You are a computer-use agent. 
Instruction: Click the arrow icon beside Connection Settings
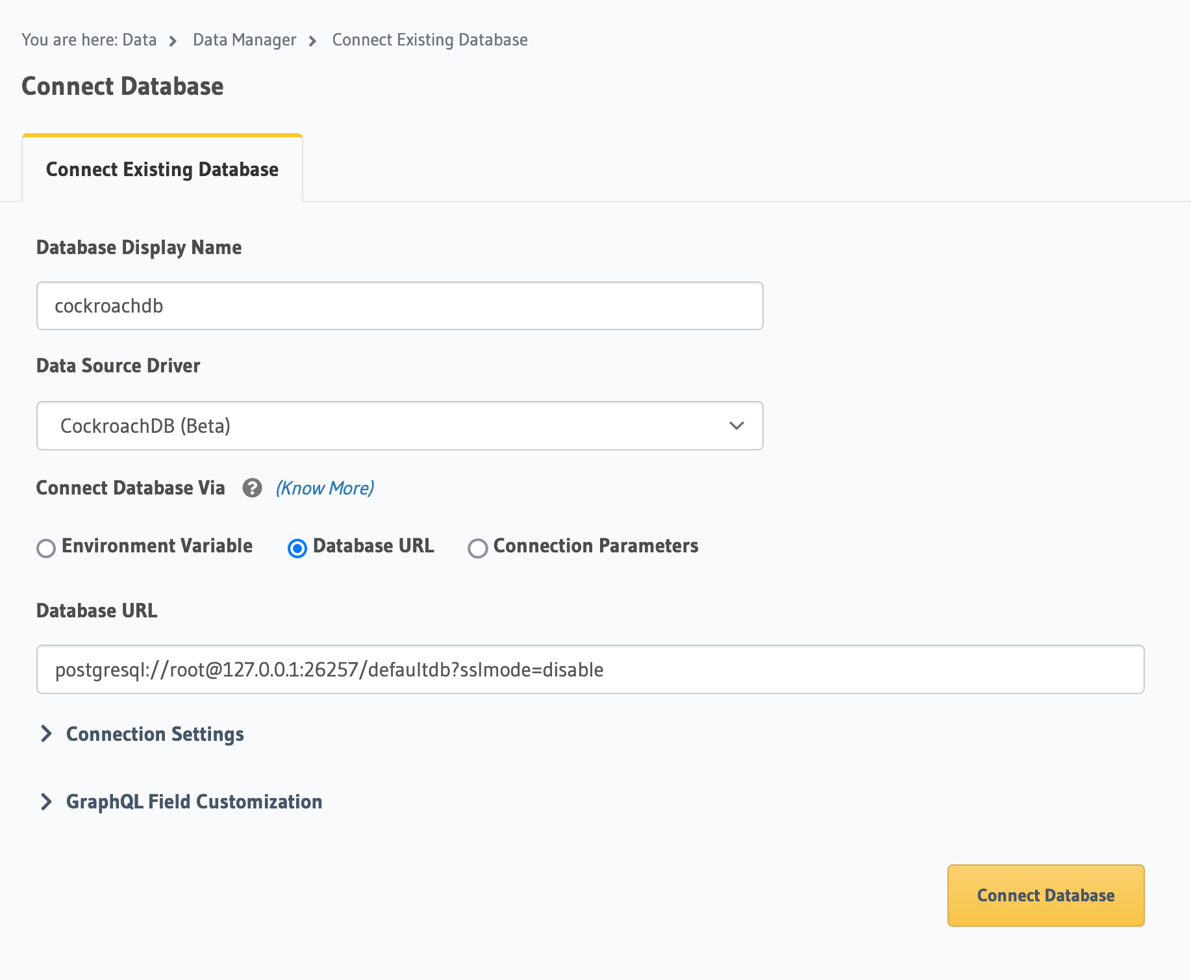click(x=46, y=734)
